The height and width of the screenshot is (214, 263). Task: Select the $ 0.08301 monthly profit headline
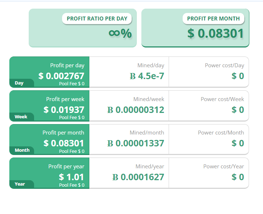[x=215, y=33]
